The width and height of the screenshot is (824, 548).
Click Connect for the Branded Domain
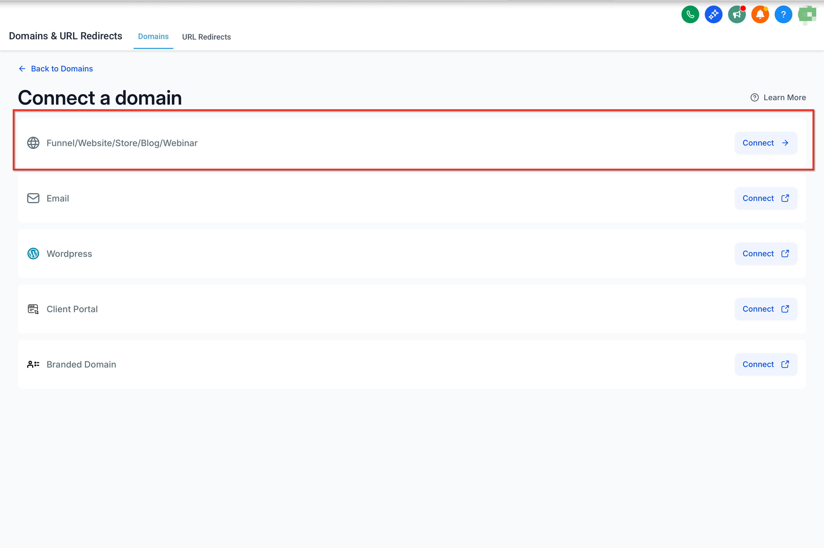(766, 364)
